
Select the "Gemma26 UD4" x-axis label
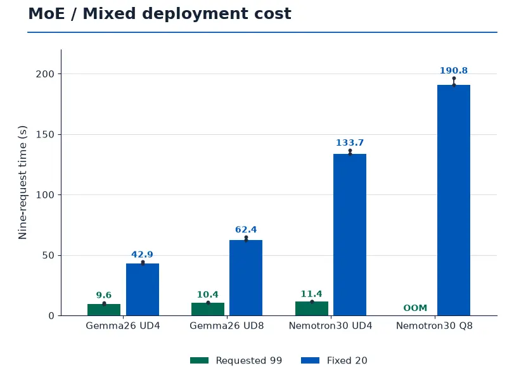[123, 326]
